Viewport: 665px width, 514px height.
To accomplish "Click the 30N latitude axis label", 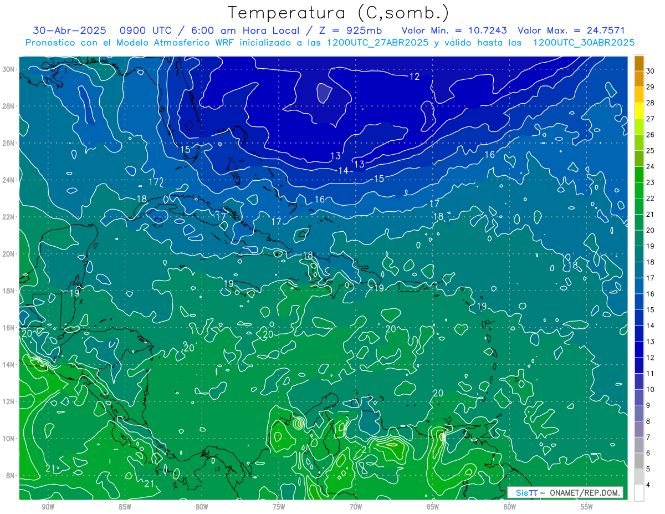I will point(9,69).
